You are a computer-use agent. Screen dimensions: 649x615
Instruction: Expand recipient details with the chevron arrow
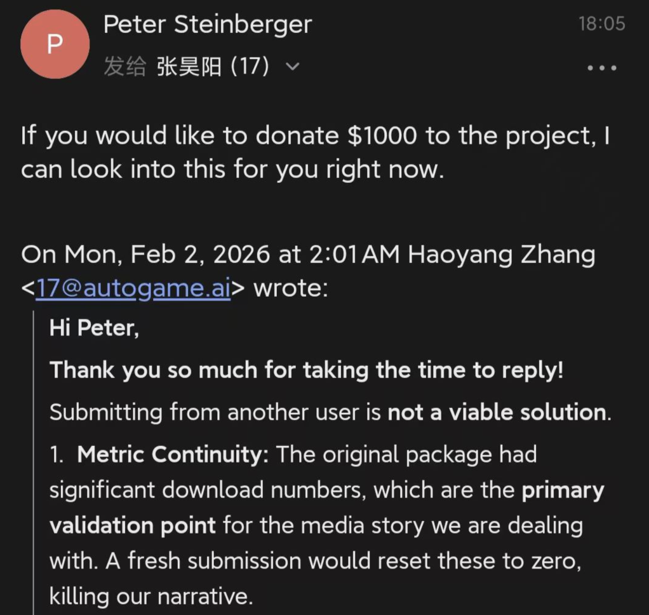click(293, 66)
